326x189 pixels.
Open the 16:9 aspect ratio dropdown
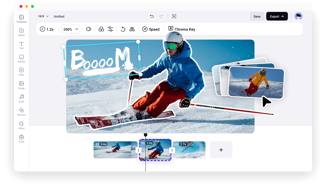click(x=43, y=16)
